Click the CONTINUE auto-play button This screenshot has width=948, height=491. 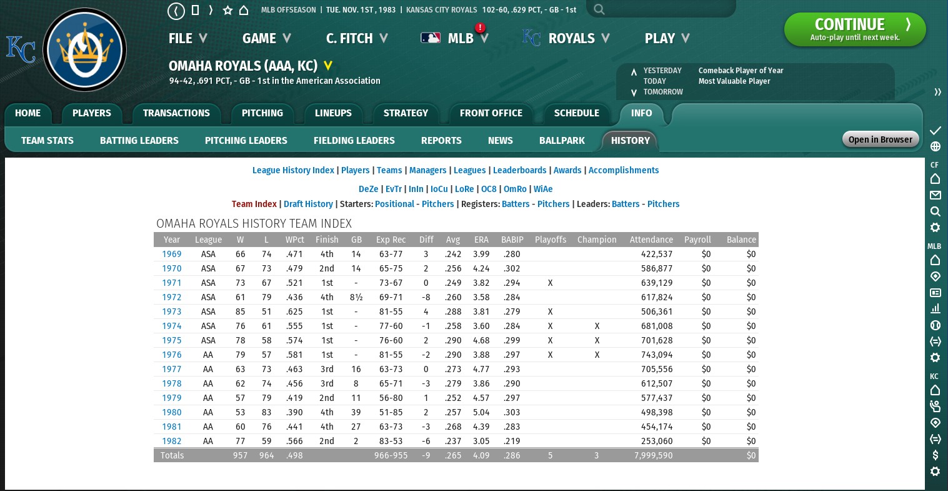855,29
